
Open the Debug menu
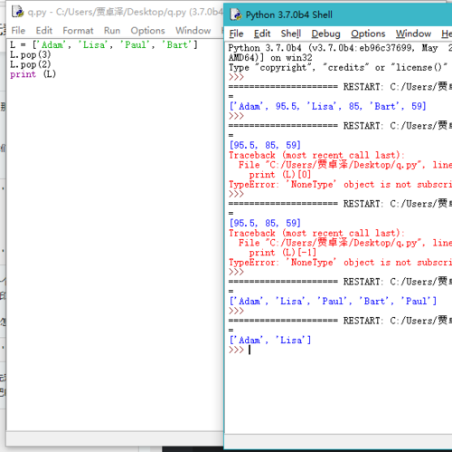tap(325, 34)
